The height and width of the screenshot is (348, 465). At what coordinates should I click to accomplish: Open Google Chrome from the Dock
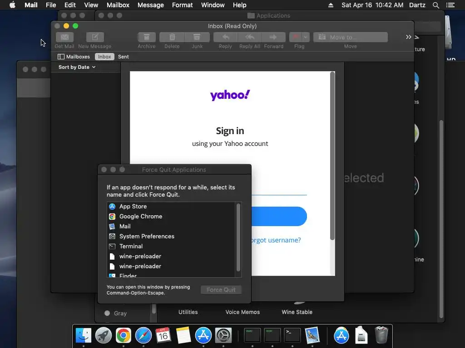[x=124, y=335]
